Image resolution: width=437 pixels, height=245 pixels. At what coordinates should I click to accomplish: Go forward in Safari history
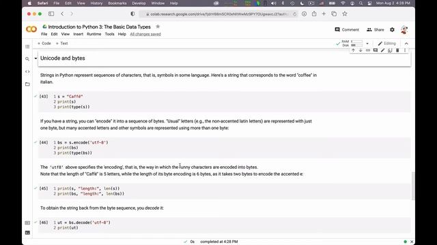point(72,14)
